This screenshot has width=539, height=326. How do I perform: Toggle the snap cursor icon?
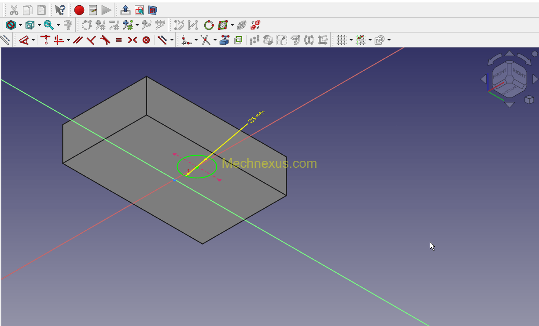coord(361,40)
